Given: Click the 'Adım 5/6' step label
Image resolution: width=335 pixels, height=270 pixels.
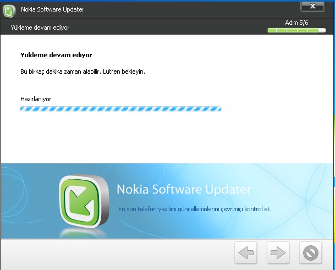Looking at the screenshot, I should (296, 23).
